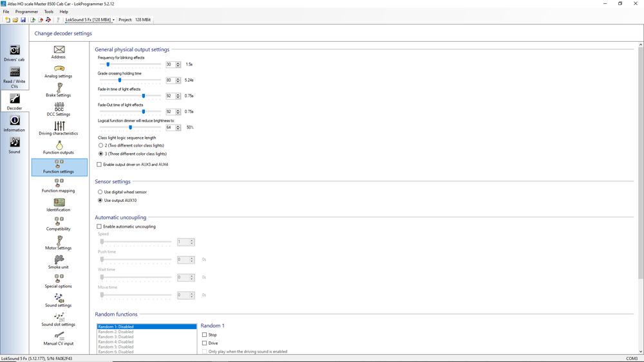Image resolution: width=644 pixels, height=362 pixels.
Task: Open Manual CV input page
Action: point(59,339)
